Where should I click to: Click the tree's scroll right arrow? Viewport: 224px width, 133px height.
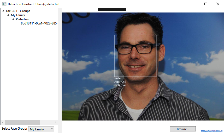pos(55,122)
